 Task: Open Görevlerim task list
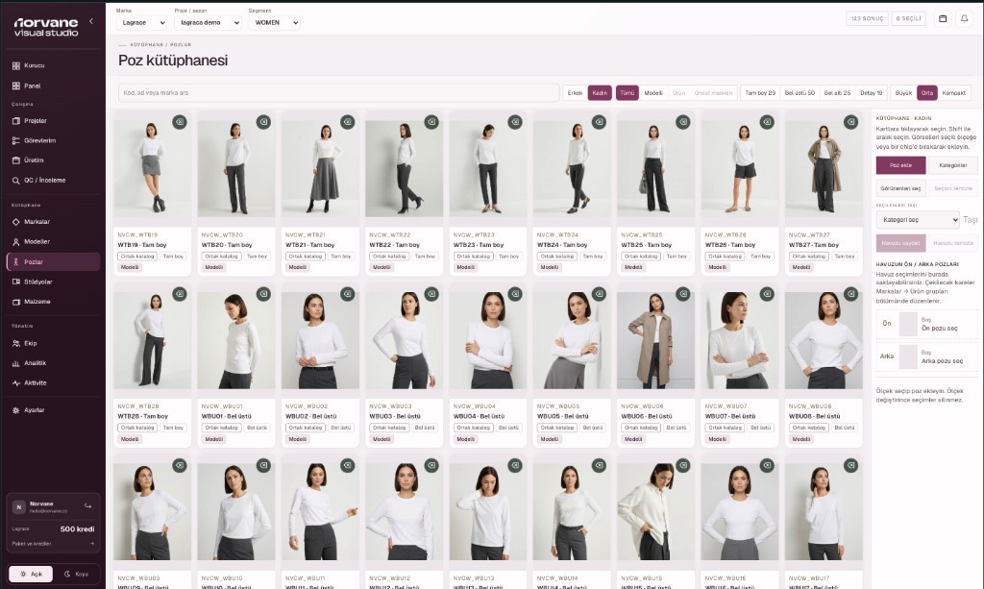tap(54, 140)
